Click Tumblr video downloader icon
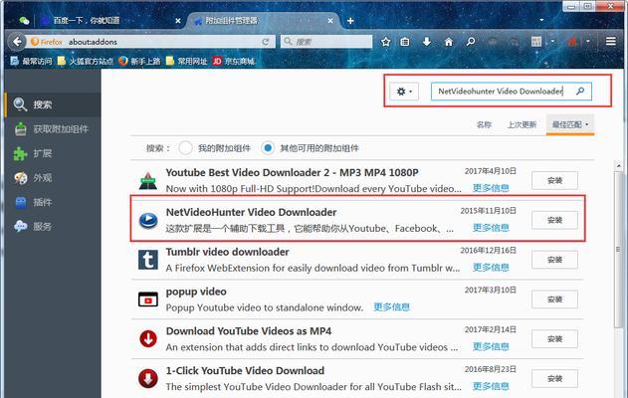This screenshot has width=628, height=398. (148, 260)
